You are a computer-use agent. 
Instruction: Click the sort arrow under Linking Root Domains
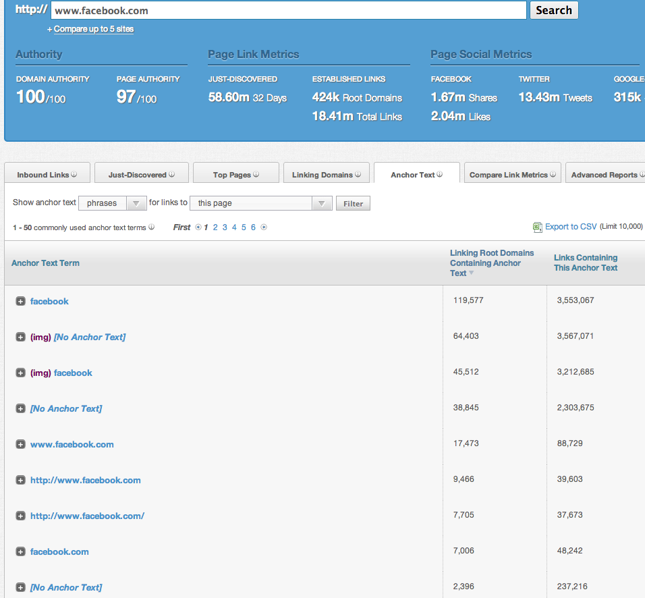472,273
